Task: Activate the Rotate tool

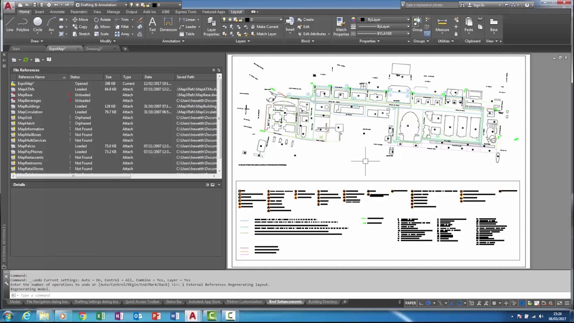Action: (102, 20)
